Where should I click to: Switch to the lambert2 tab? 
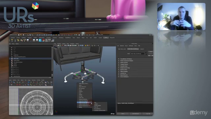tap(142, 49)
